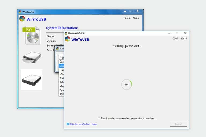Click the BitLocker icon beside the link

coord(68,124)
